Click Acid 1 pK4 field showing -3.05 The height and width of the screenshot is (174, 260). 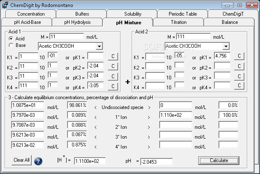95,86
